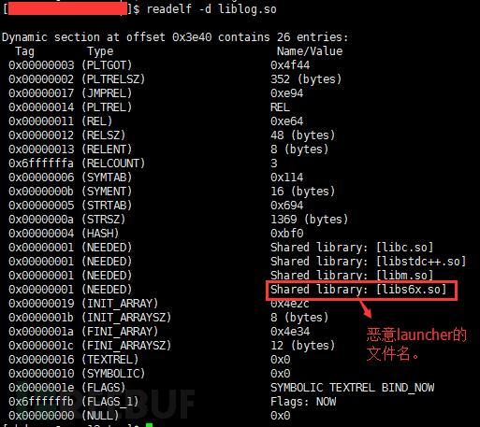Select the 1369 (bytes) STRSZ value
Image resolution: width=480 pixels, height=427 pixels.
tap(309, 220)
